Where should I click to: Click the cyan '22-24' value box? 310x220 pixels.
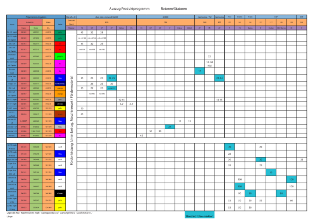[220, 78]
